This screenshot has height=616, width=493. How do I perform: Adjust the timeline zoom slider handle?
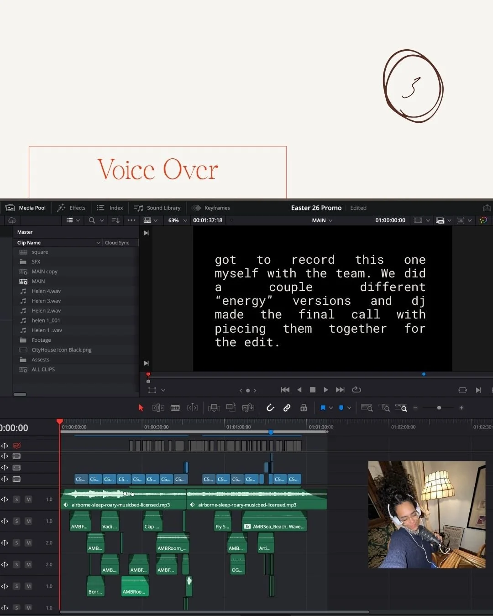[439, 408]
